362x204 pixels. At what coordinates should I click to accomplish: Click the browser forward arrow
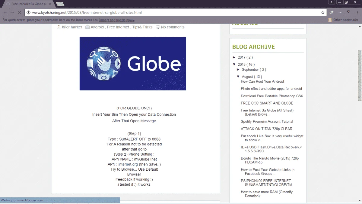coord(12,13)
